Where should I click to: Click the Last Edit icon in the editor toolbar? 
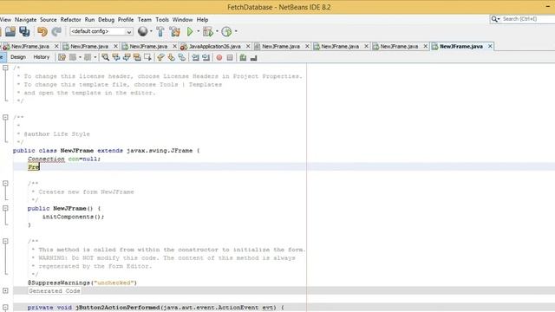point(62,57)
